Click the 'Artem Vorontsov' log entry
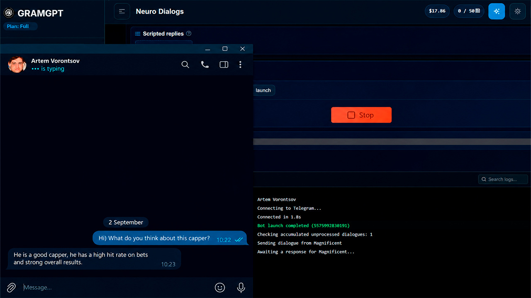 [x=277, y=199]
